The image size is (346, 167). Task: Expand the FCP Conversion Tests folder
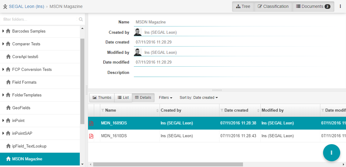click(3, 69)
